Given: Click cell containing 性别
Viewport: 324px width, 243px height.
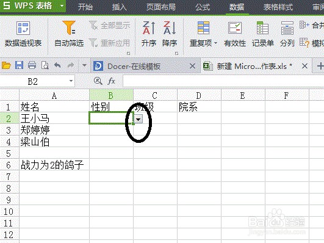Looking at the screenshot, I should click(x=112, y=107).
